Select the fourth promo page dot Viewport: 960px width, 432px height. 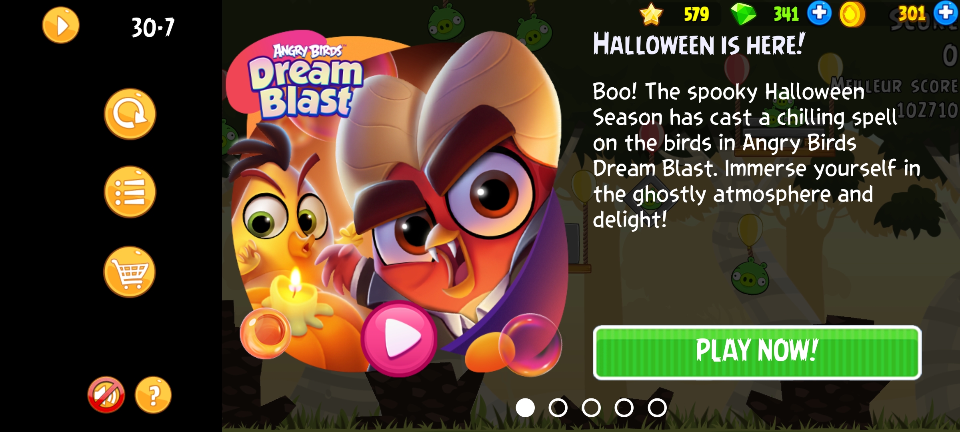tap(624, 408)
